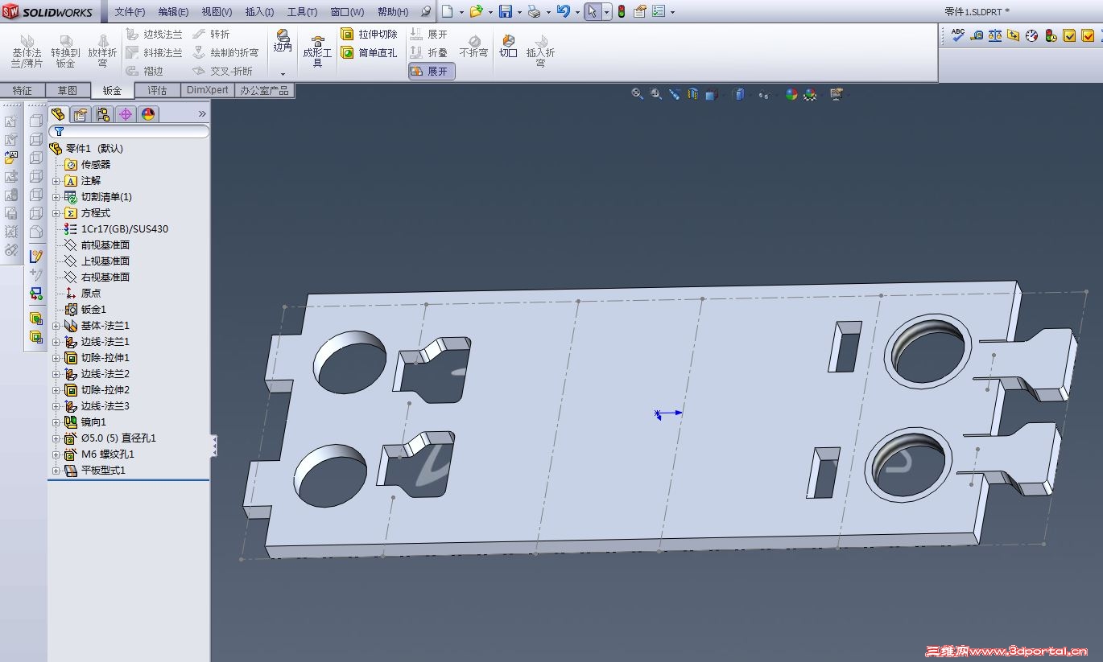Viewport: 1103px width, 662px height.
Task: Click the Zoom to Area magnifier icon
Action: (x=656, y=94)
